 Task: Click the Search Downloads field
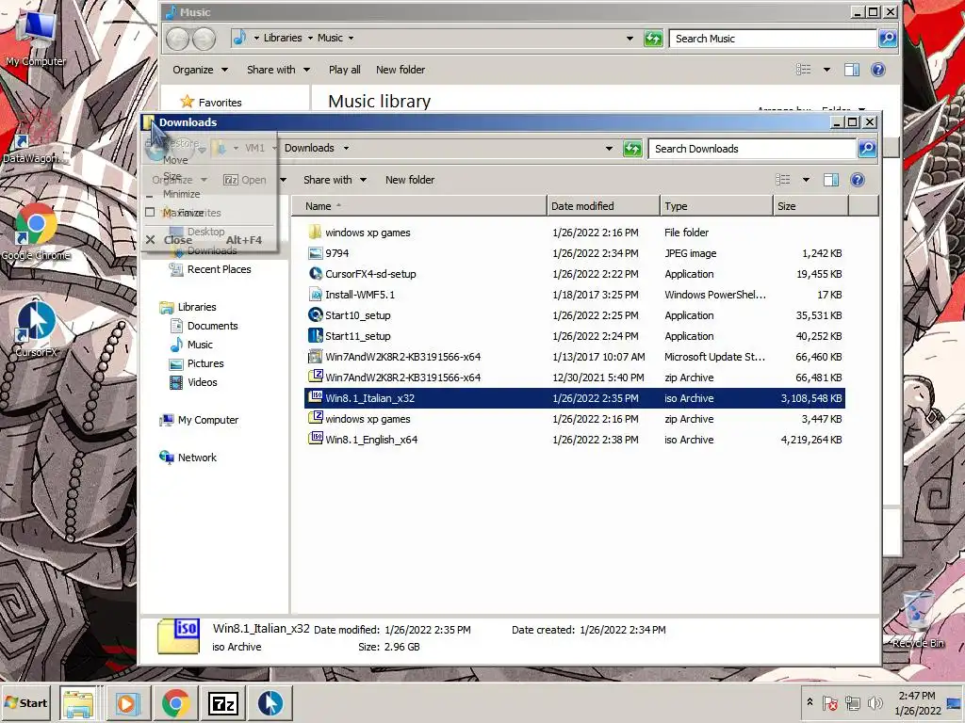[x=752, y=149]
